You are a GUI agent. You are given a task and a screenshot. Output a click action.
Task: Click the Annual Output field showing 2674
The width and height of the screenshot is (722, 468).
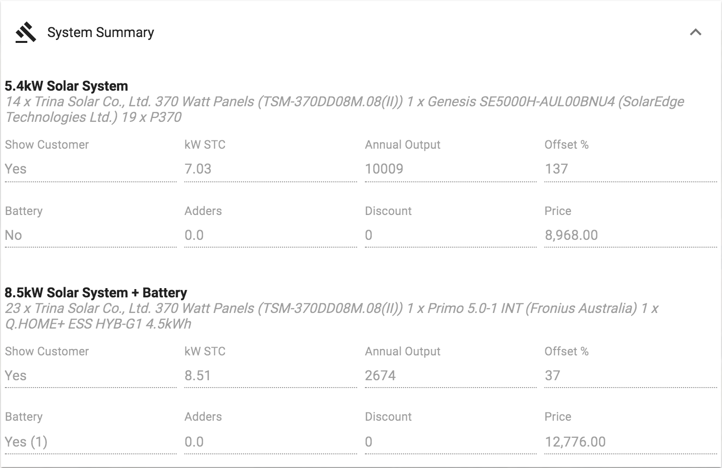click(451, 375)
